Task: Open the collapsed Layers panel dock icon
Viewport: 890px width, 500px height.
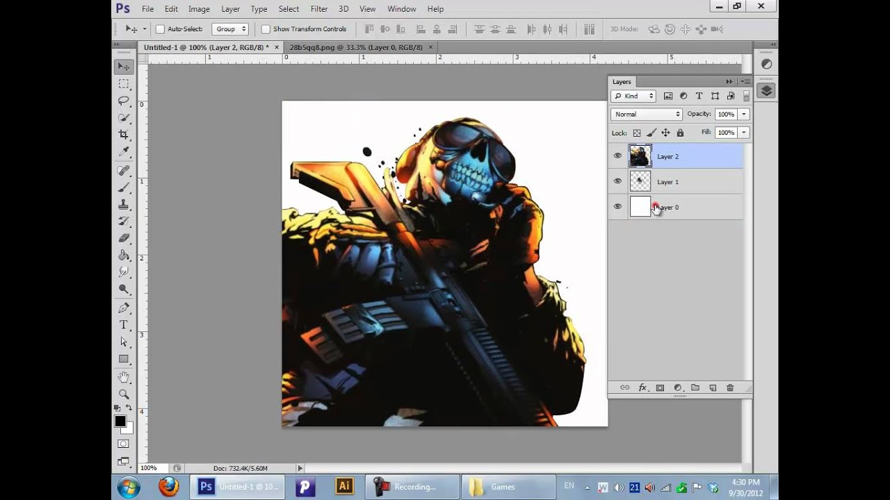Action: tap(766, 90)
